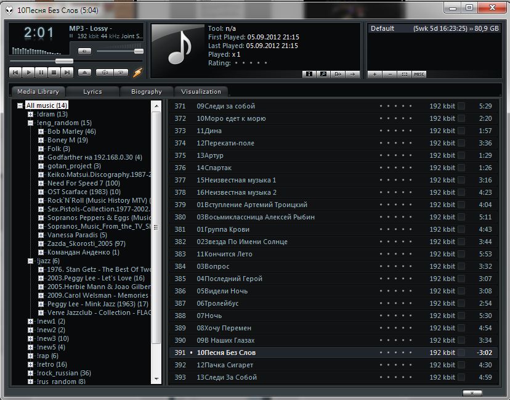Select the Default playlist header
Screen dimensions: 510x400
[434, 28]
